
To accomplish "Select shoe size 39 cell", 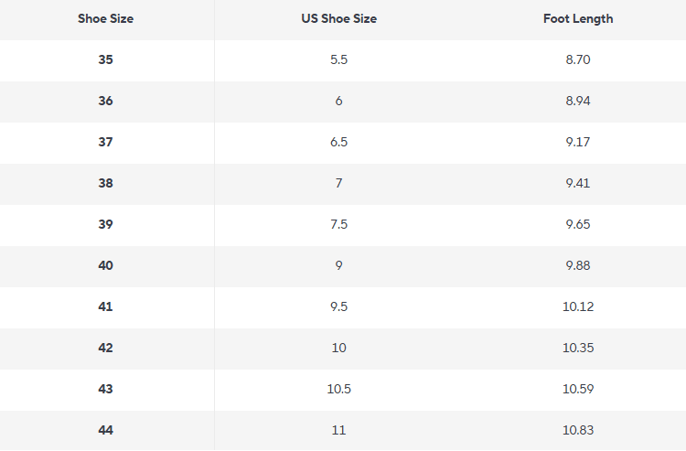I will pyautogui.click(x=105, y=224).
